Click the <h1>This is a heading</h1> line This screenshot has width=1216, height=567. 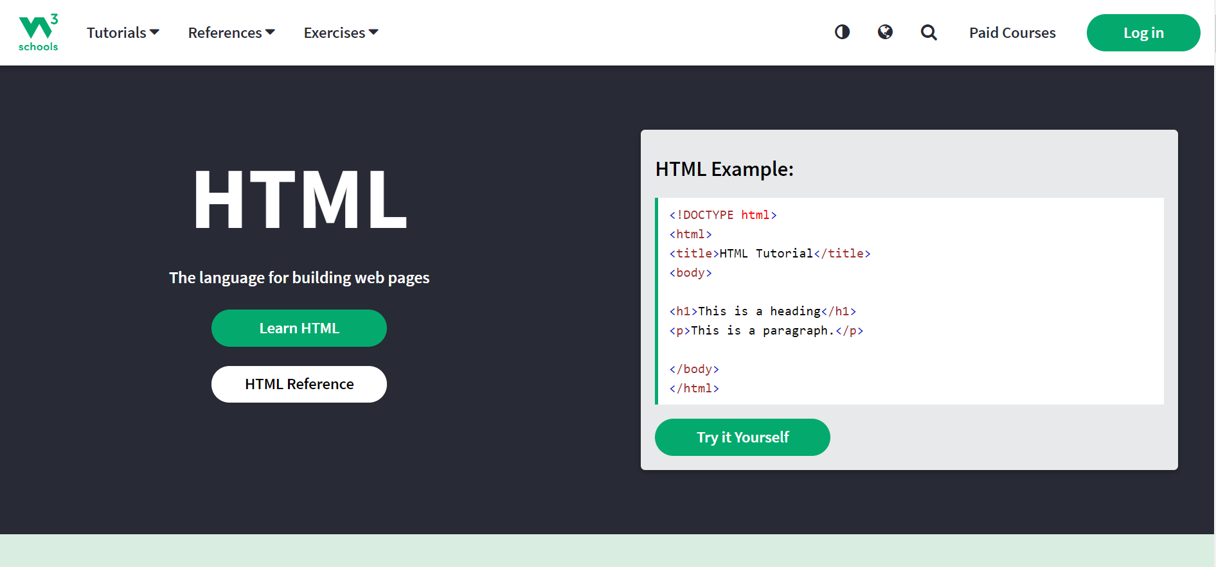(x=763, y=311)
